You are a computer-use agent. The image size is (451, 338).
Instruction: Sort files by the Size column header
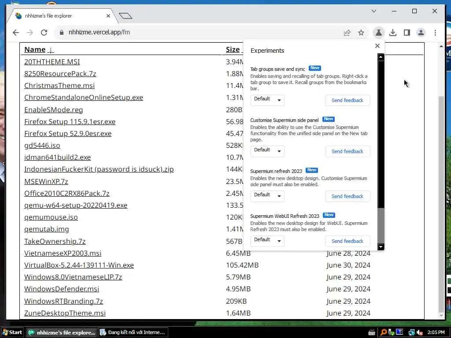233,49
